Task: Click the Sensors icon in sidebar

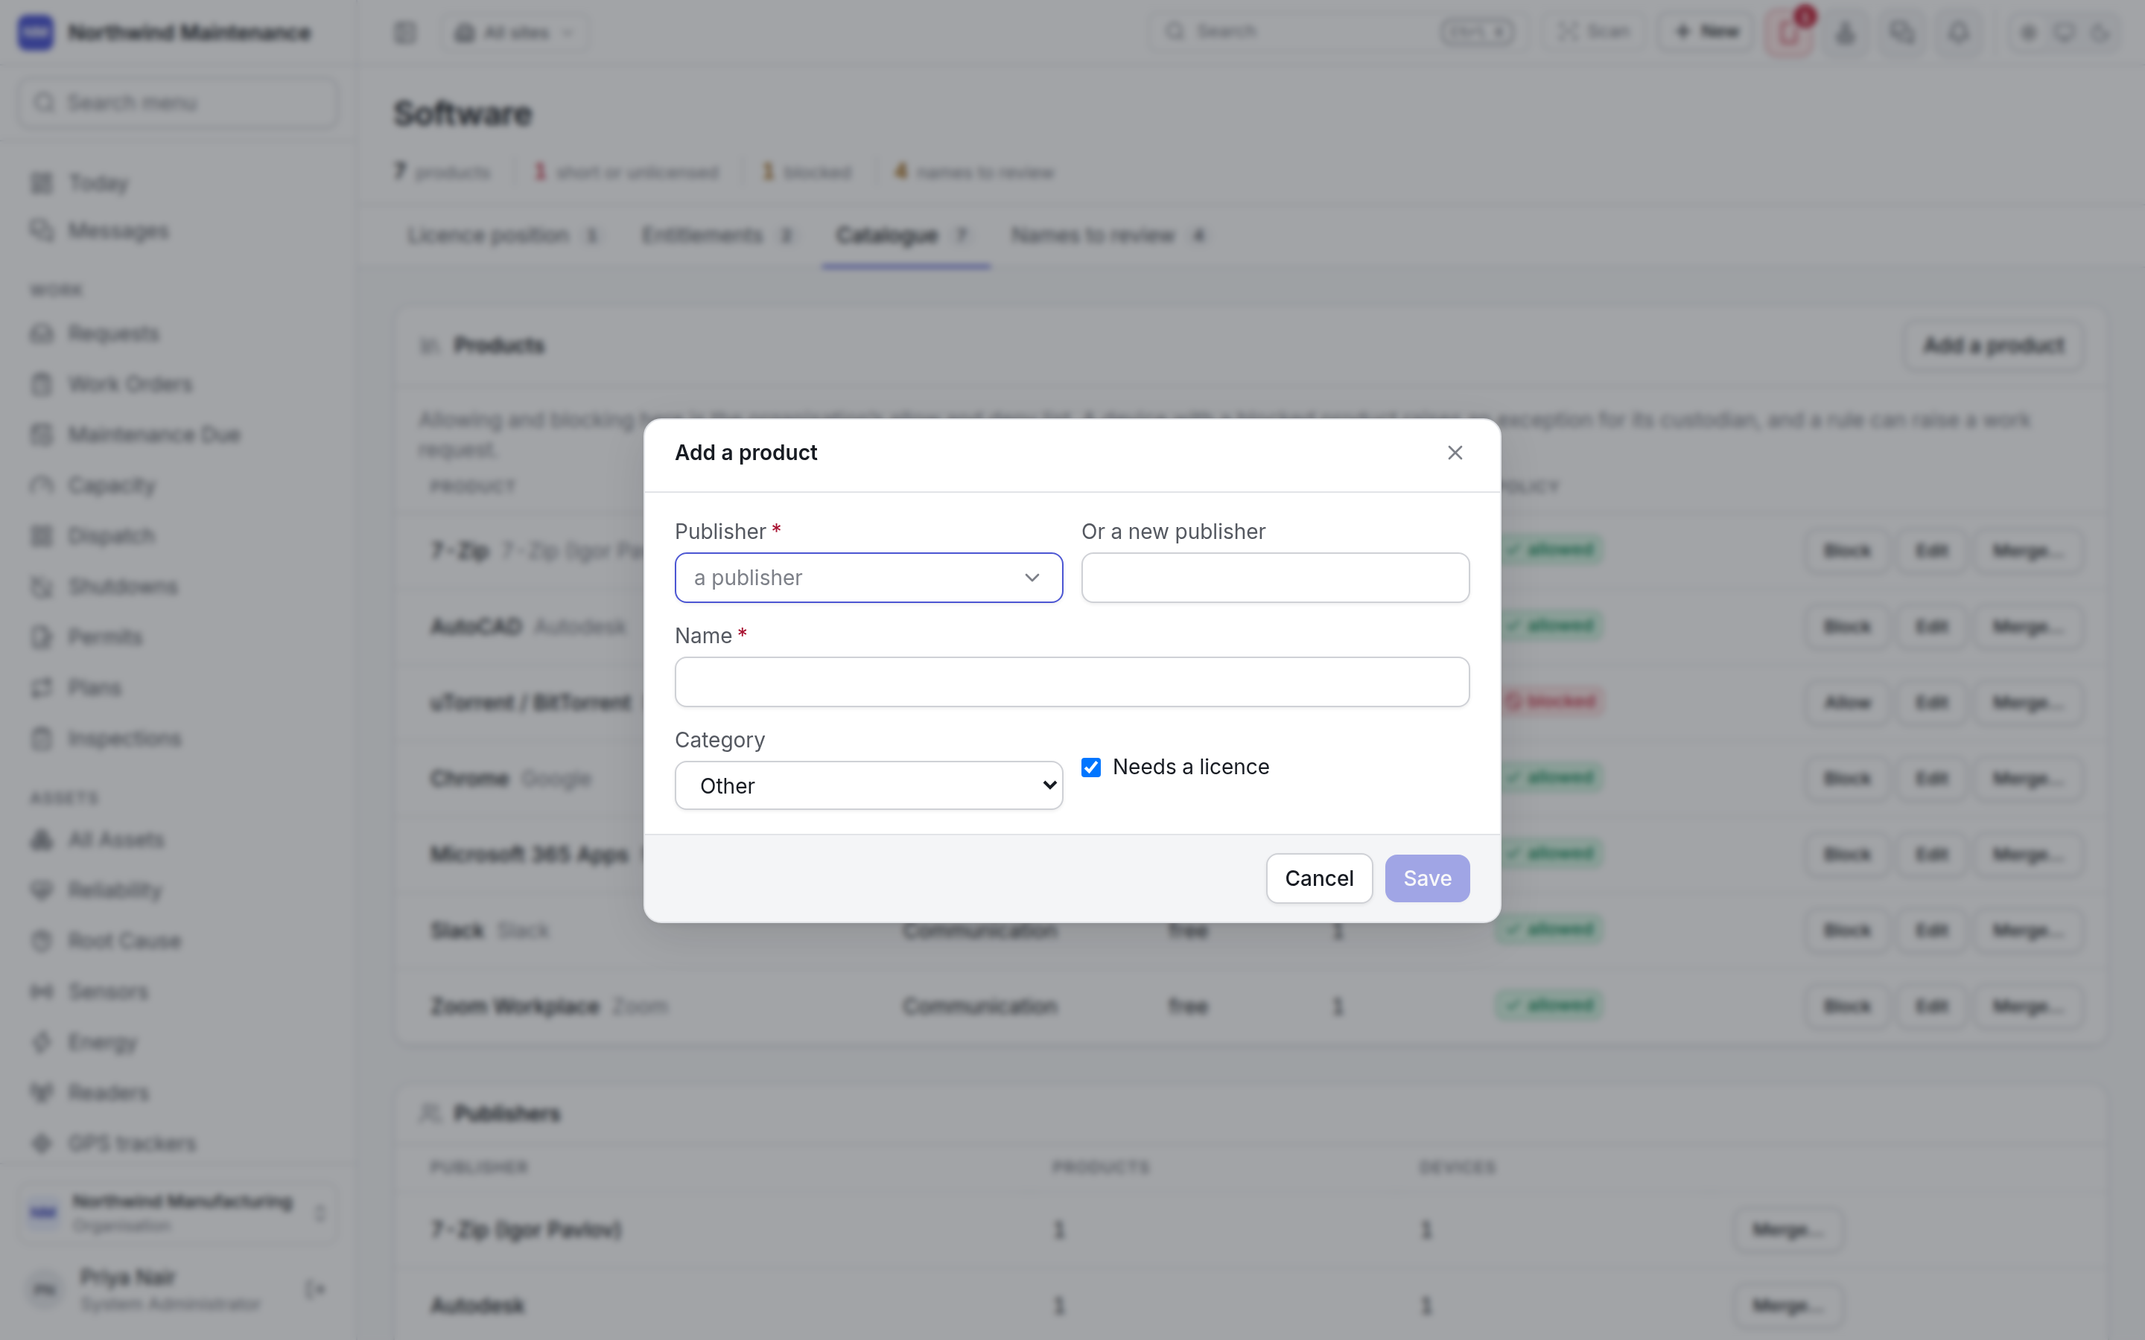Action: point(42,992)
